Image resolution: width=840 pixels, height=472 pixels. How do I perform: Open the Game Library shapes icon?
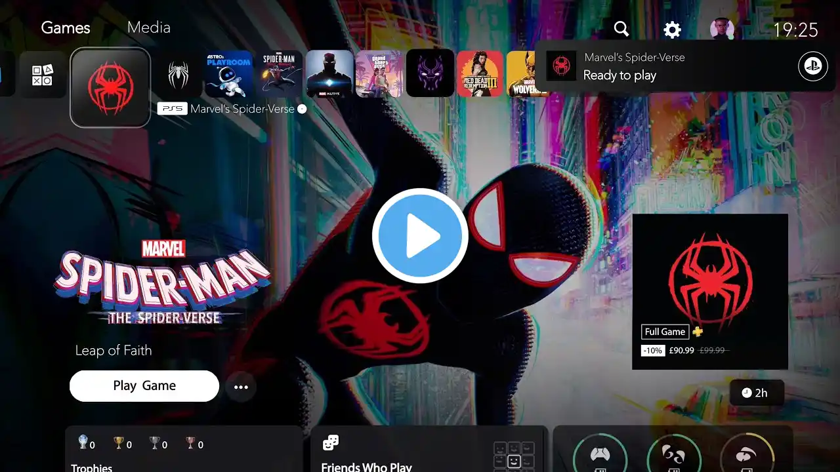pos(43,75)
